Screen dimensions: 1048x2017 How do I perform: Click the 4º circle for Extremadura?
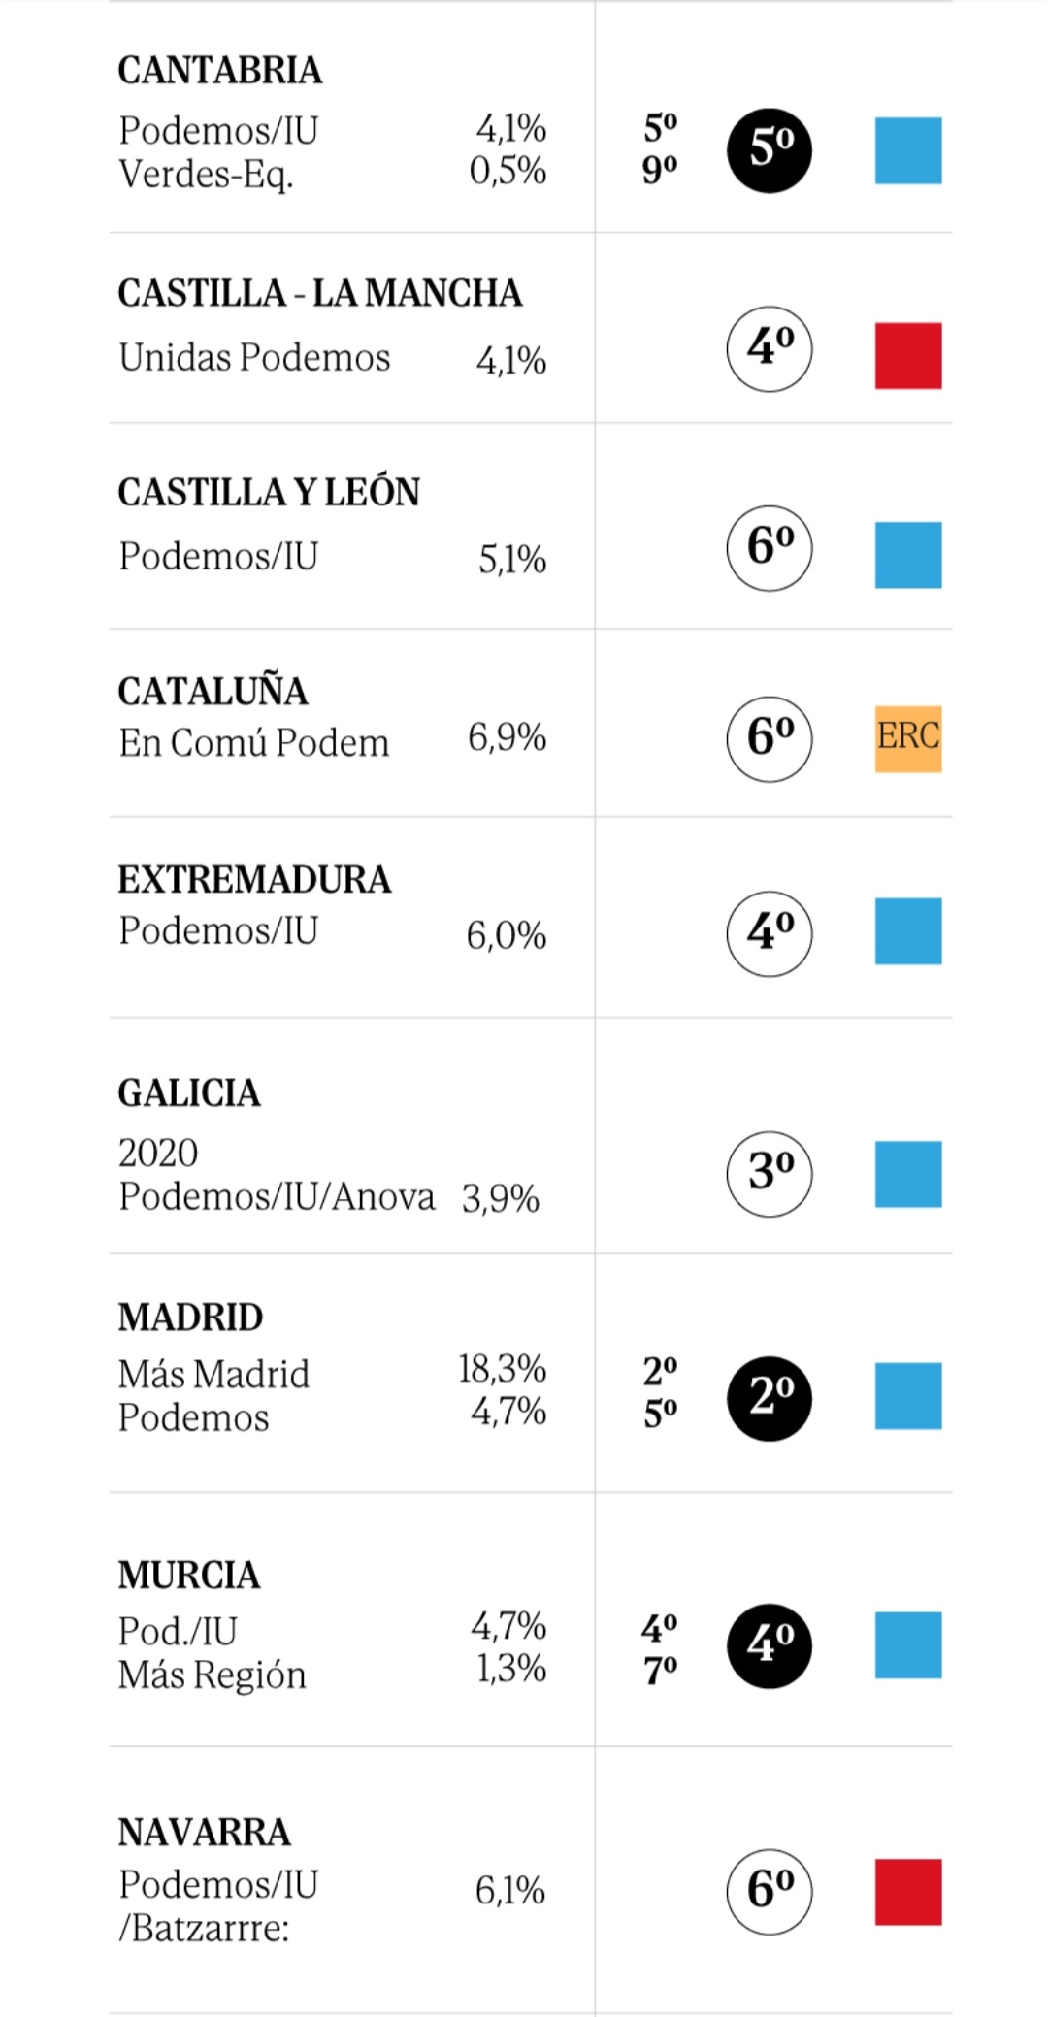pyautogui.click(x=770, y=933)
